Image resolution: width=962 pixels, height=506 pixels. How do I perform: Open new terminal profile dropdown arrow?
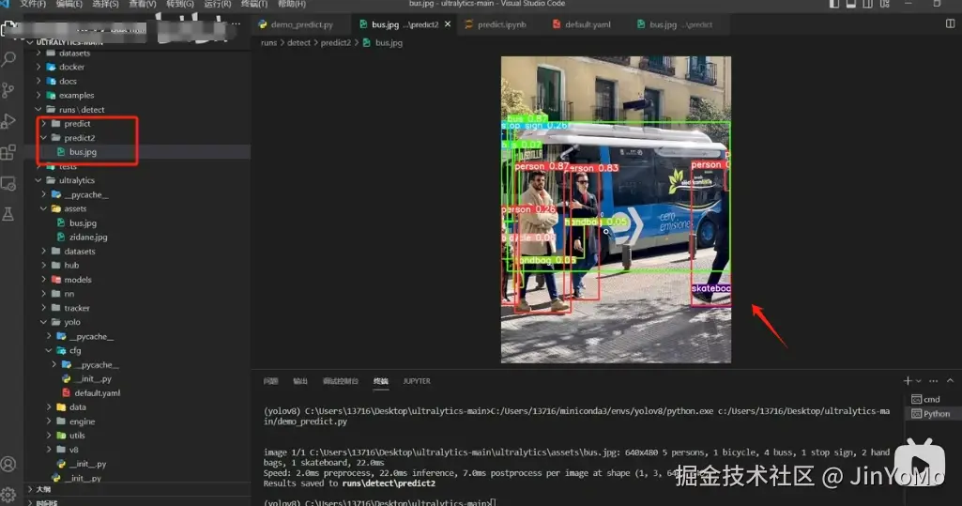tap(919, 381)
